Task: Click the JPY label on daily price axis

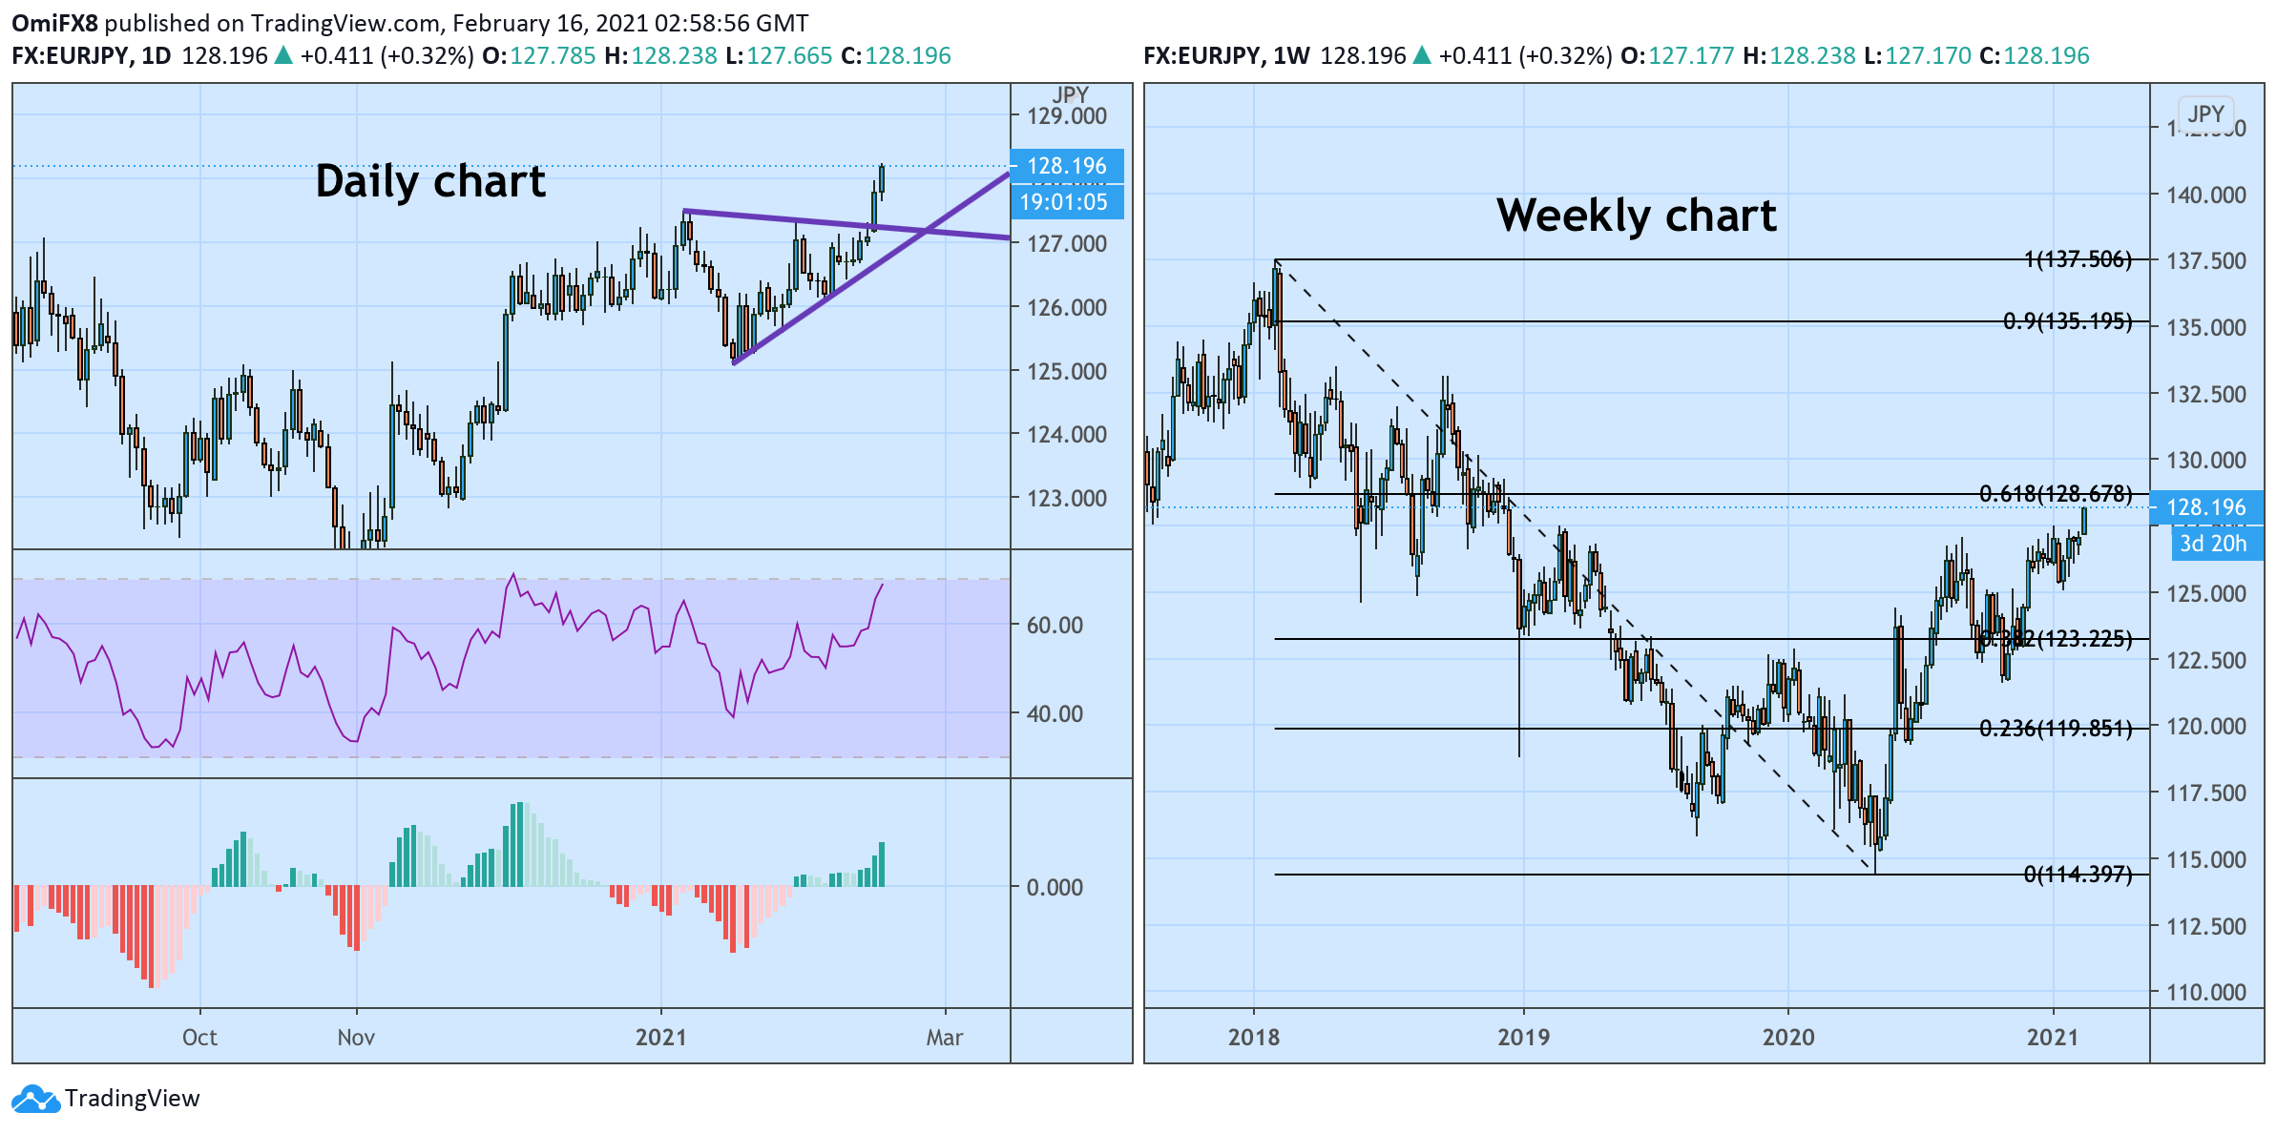Action: (x=1070, y=94)
